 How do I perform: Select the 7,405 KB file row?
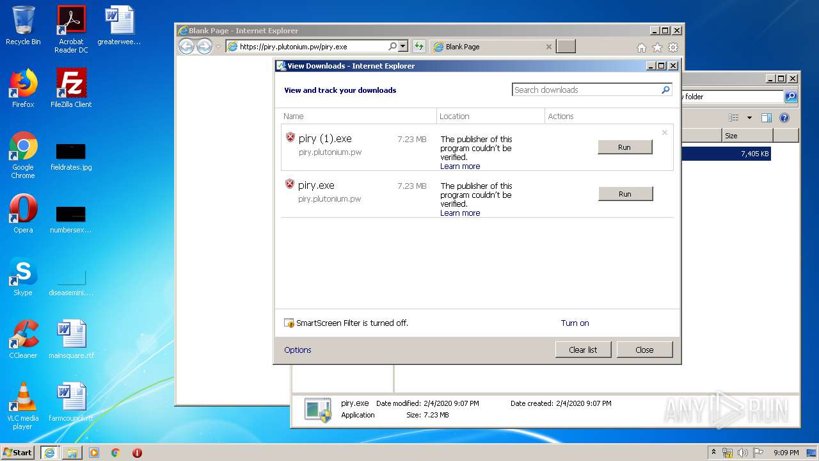coord(726,154)
